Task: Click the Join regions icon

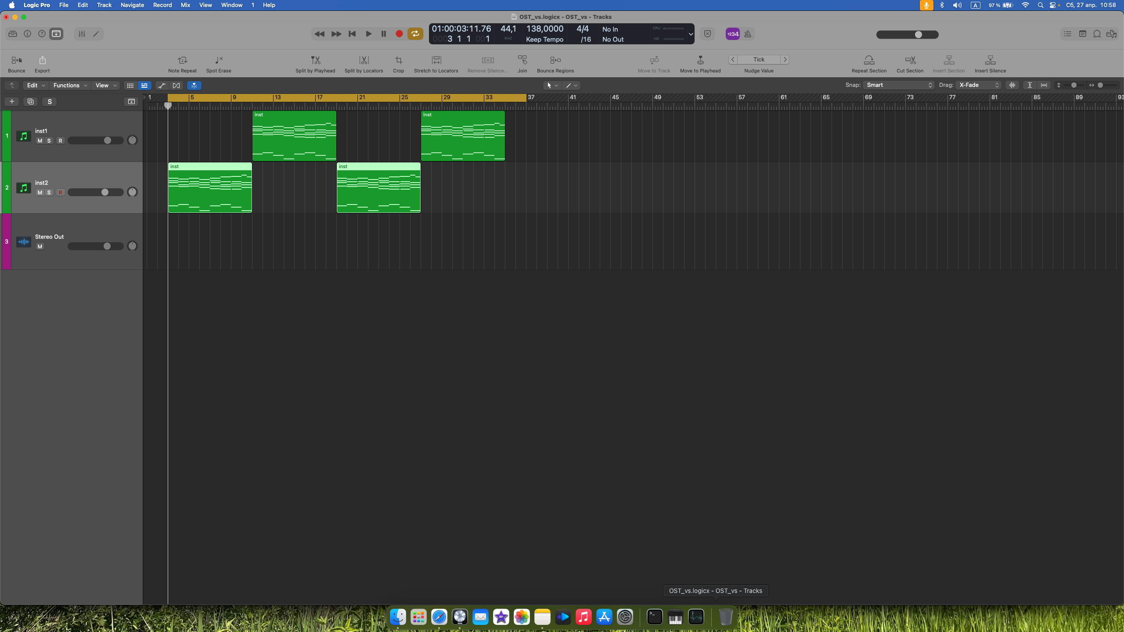Action: click(522, 60)
